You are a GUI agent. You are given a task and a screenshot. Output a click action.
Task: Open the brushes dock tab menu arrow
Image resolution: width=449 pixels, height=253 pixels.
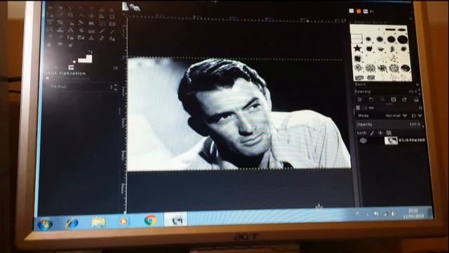click(x=372, y=12)
